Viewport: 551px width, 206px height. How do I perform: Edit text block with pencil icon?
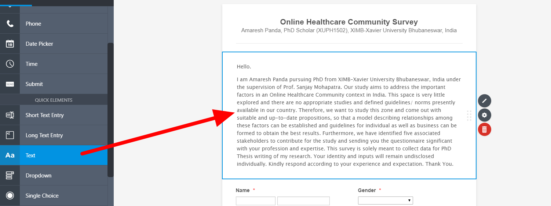484,101
